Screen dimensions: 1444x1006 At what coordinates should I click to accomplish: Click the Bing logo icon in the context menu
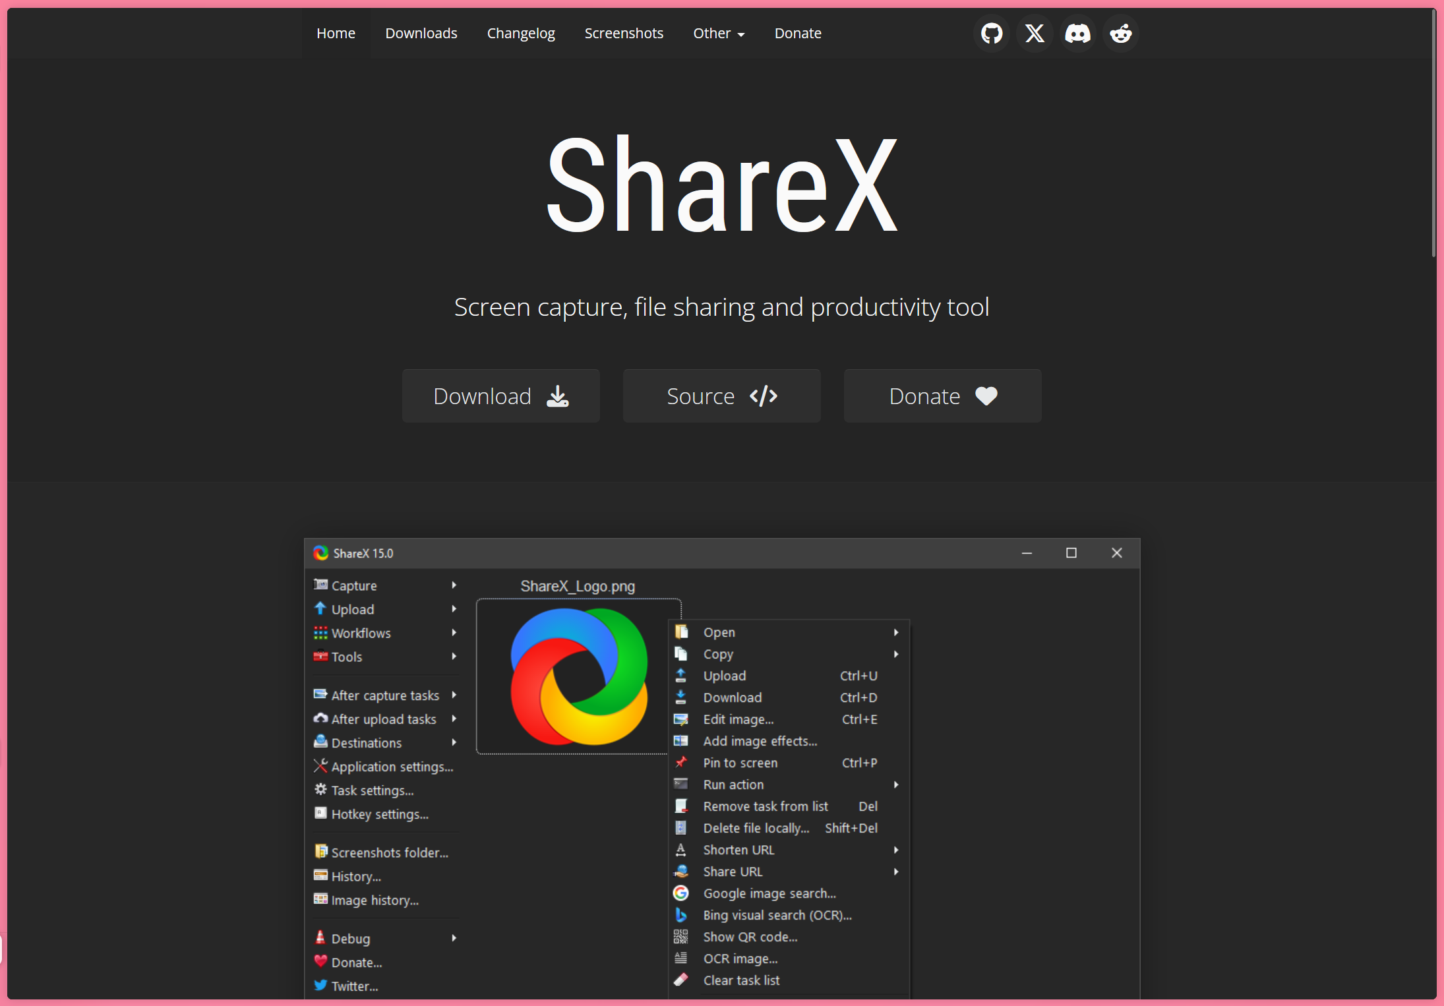pyautogui.click(x=681, y=915)
